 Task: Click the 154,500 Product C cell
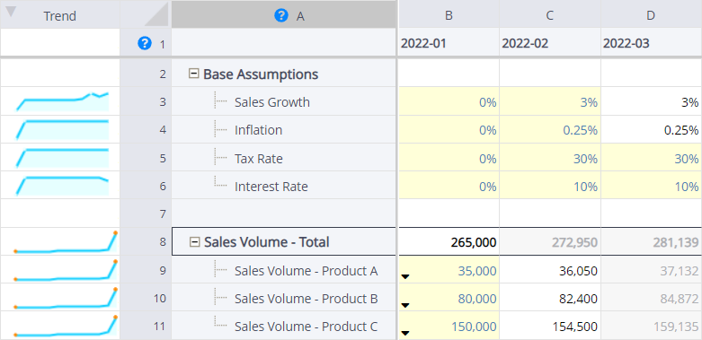(x=550, y=327)
